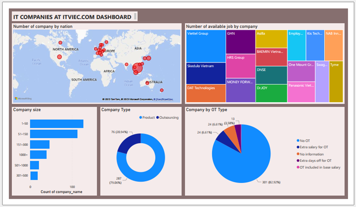Click the 'Company Type' chart title

pos(116,110)
